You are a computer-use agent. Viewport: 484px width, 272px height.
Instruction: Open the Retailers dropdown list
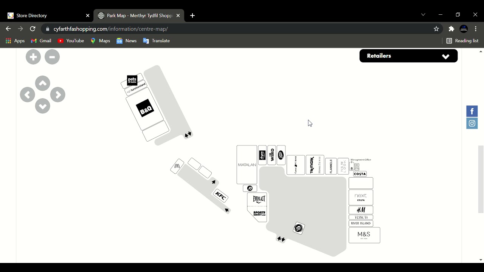tap(408, 56)
